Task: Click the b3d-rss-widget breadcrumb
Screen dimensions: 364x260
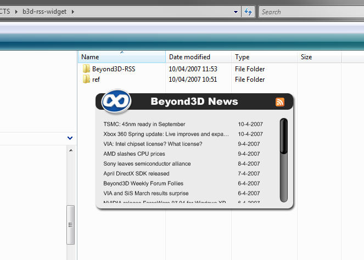Action: pos(44,12)
